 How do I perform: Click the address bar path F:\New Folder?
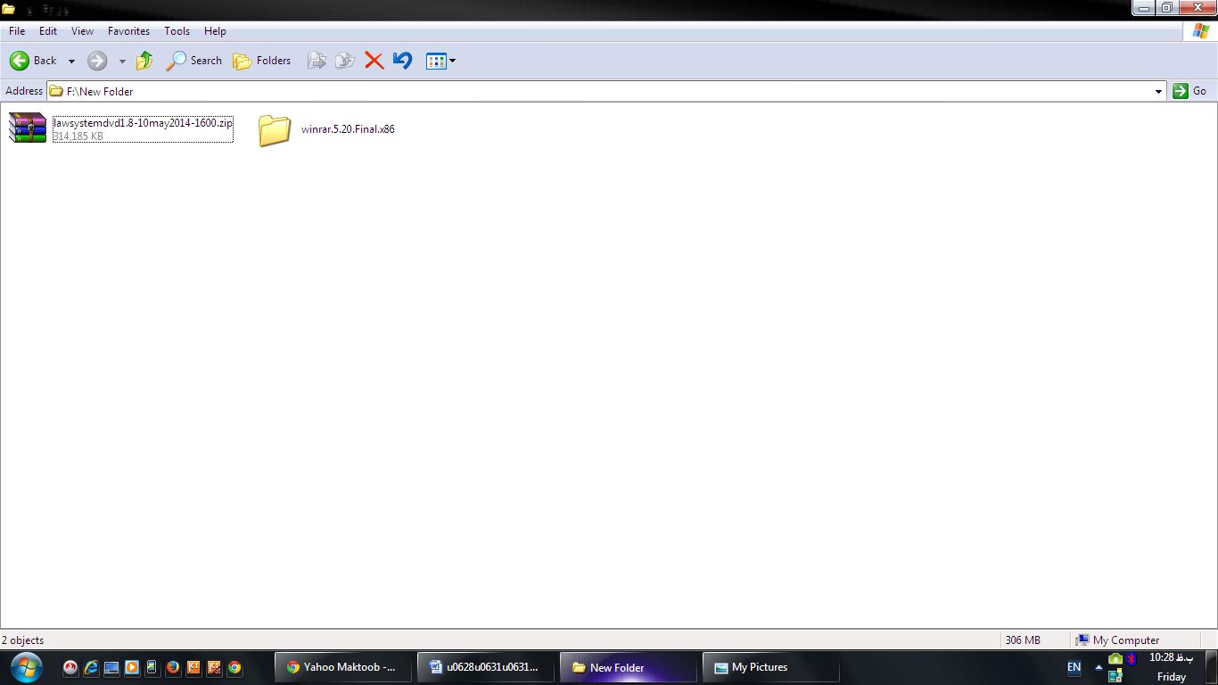coord(100,91)
